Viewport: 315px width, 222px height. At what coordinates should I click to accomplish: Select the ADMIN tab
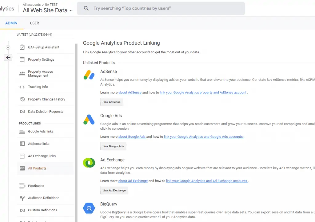click(x=11, y=23)
